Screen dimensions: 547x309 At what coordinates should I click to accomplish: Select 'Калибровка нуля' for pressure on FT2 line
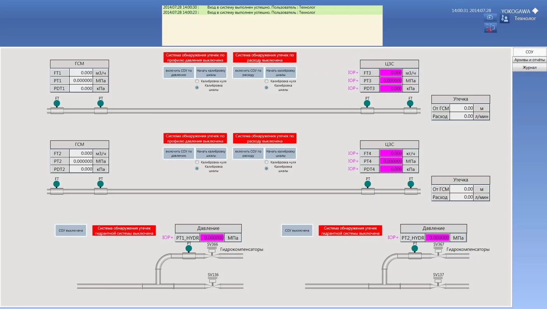[197, 162]
